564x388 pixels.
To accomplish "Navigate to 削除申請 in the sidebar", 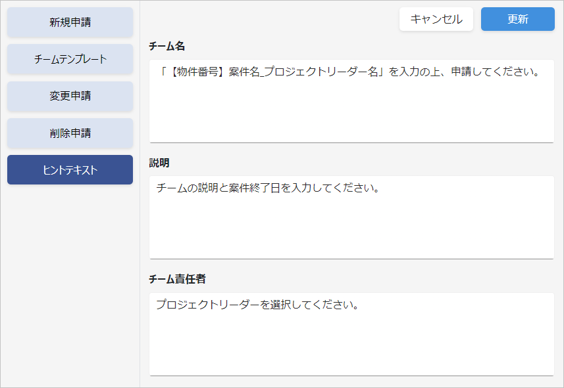I will (70, 133).
